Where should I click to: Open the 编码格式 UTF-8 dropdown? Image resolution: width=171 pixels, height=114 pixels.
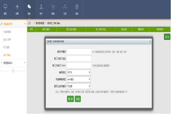point(79,72)
